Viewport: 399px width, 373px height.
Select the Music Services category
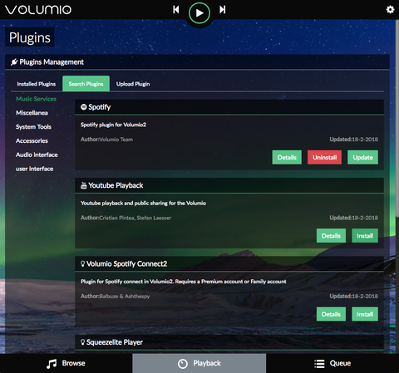(x=36, y=99)
